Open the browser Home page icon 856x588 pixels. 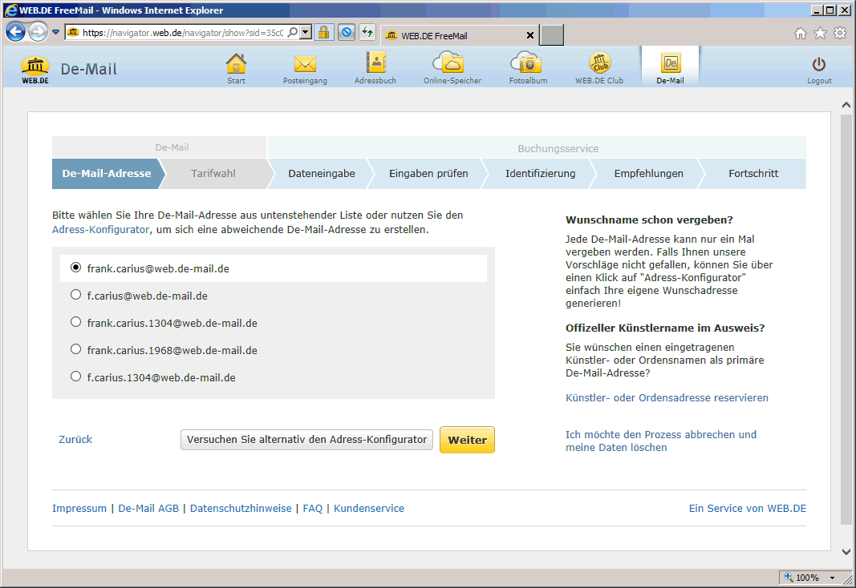pos(801,33)
